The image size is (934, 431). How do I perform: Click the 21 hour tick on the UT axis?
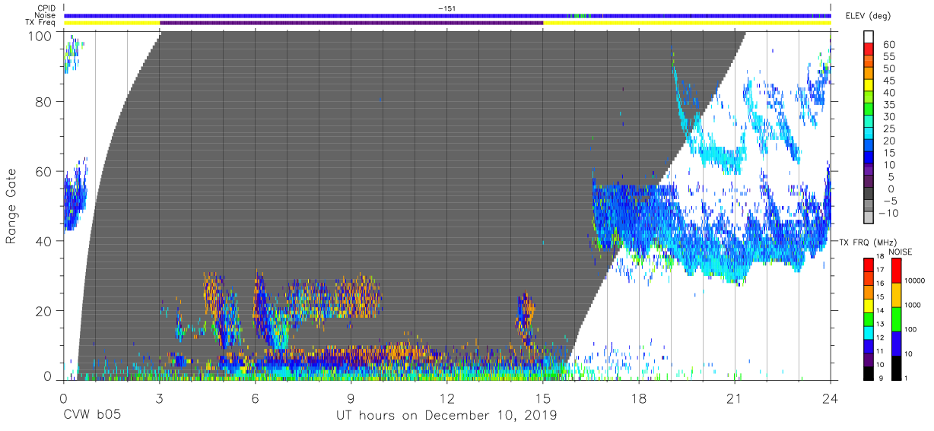coord(735,398)
